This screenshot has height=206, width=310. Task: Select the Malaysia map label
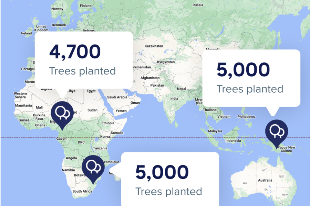[x=215, y=131]
